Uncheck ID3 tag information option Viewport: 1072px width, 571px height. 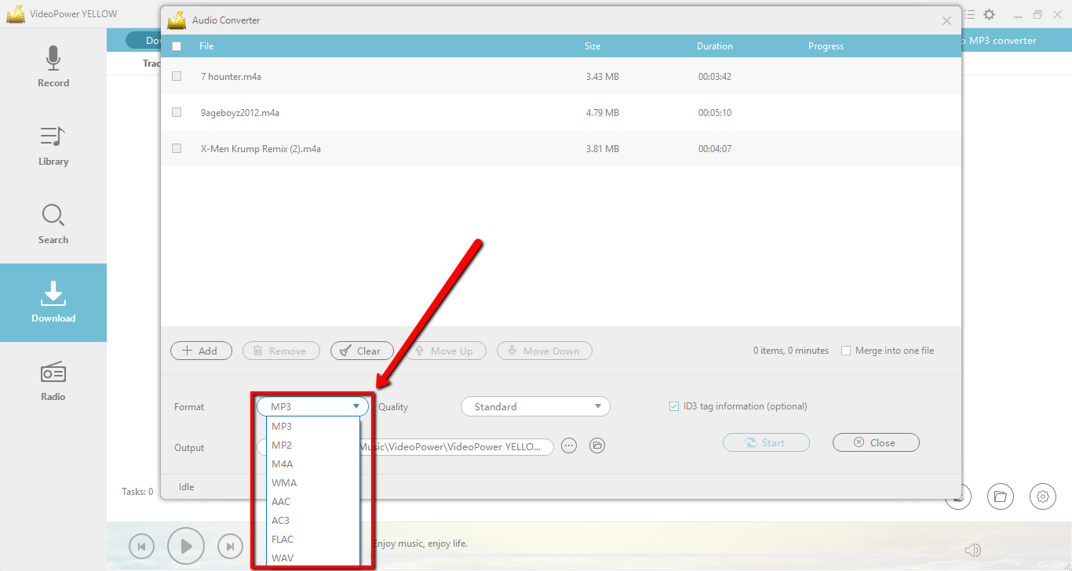click(674, 406)
